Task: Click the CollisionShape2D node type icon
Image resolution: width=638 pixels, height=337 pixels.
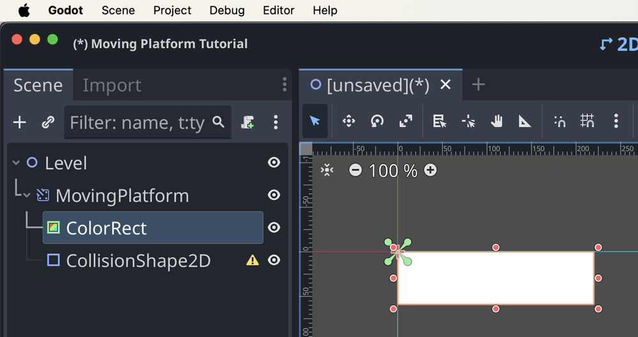Action: (x=54, y=260)
